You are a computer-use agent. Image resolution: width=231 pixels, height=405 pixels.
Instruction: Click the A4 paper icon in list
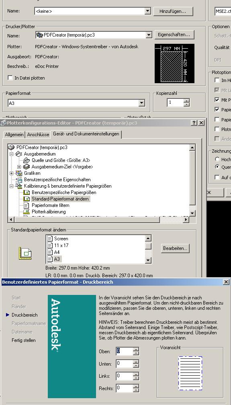tap(50, 252)
